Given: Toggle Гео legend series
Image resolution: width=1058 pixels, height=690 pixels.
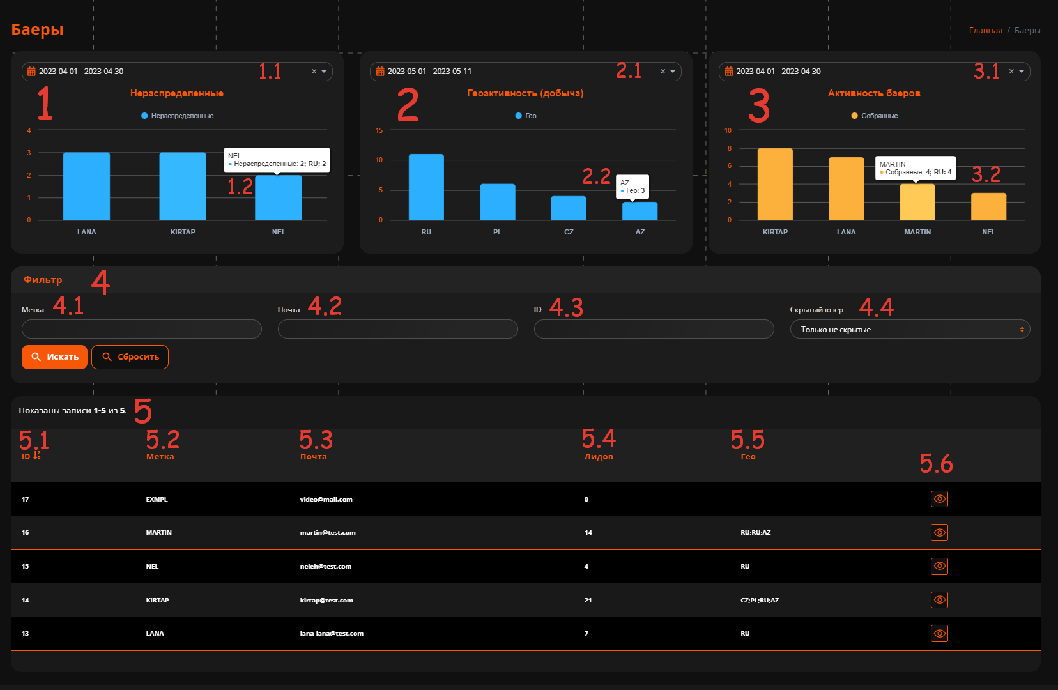Looking at the screenshot, I should click(x=525, y=116).
